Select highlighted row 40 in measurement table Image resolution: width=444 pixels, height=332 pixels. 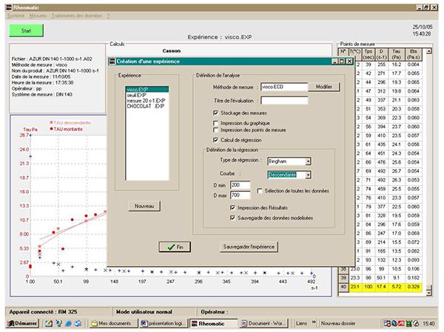pos(380,287)
